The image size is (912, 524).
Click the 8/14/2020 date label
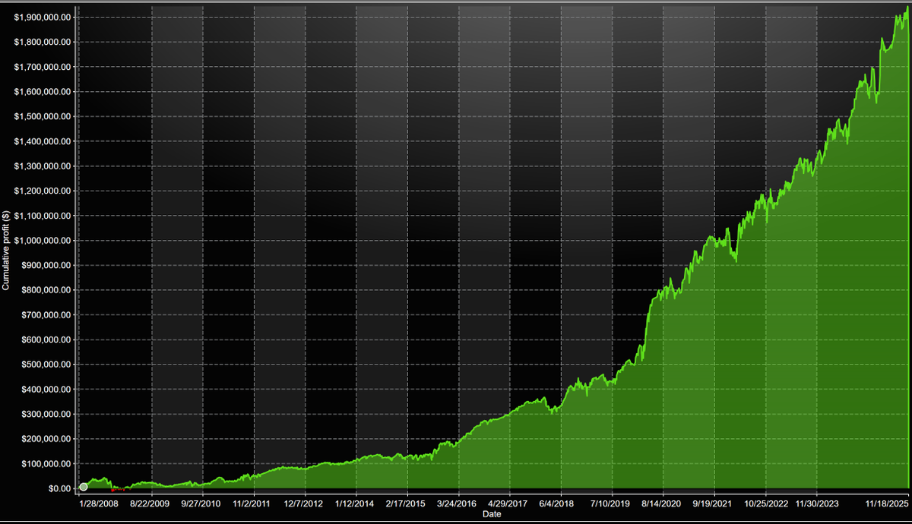[662, 503]
